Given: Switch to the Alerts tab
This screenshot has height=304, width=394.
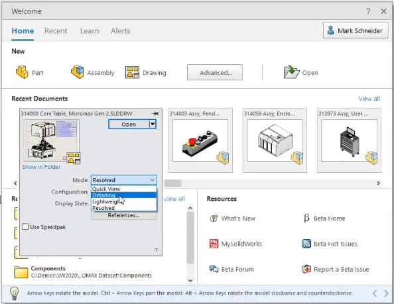Looking at the screenshot, I should (x=121, y=31).
